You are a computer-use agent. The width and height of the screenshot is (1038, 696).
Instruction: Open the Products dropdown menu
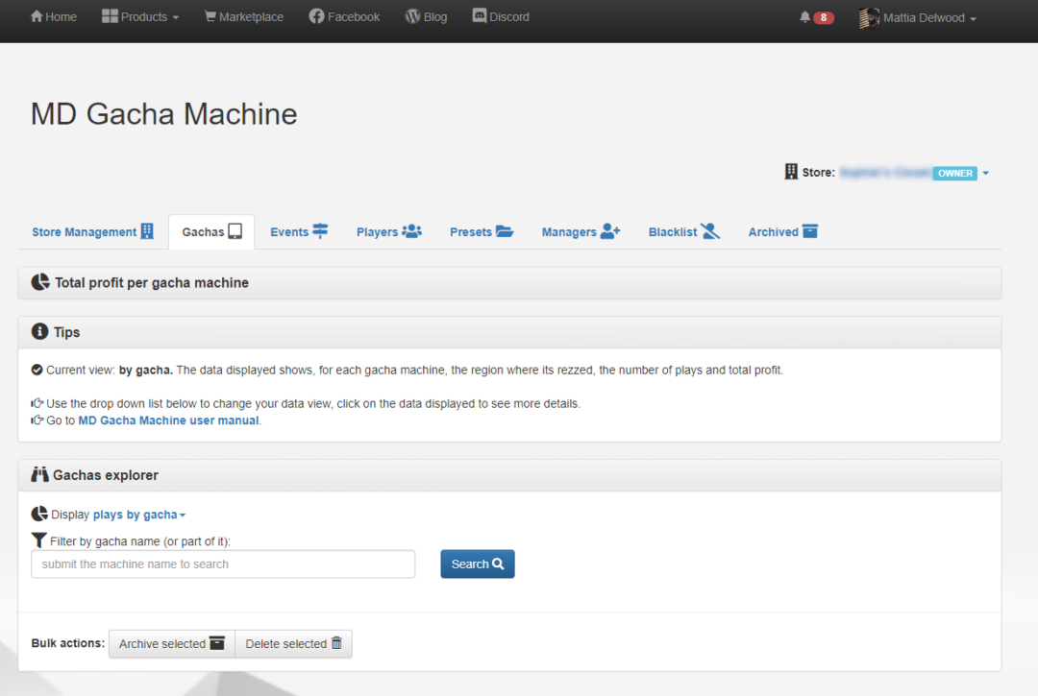click(x=139, y=16)
